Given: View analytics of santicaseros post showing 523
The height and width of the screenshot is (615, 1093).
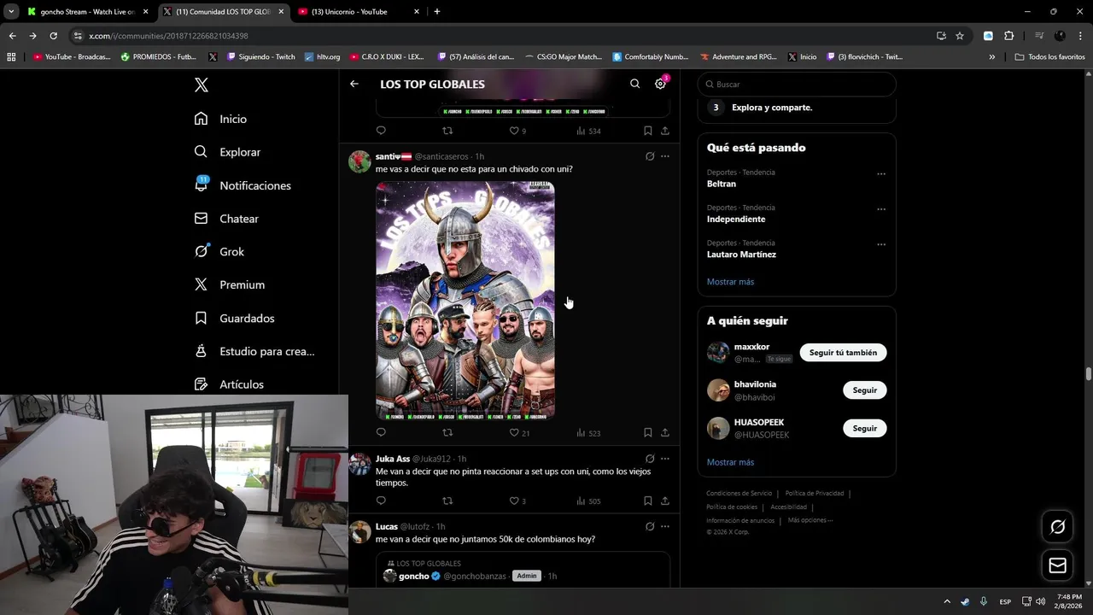Looking at the screenshot, I should coord(588,432).
